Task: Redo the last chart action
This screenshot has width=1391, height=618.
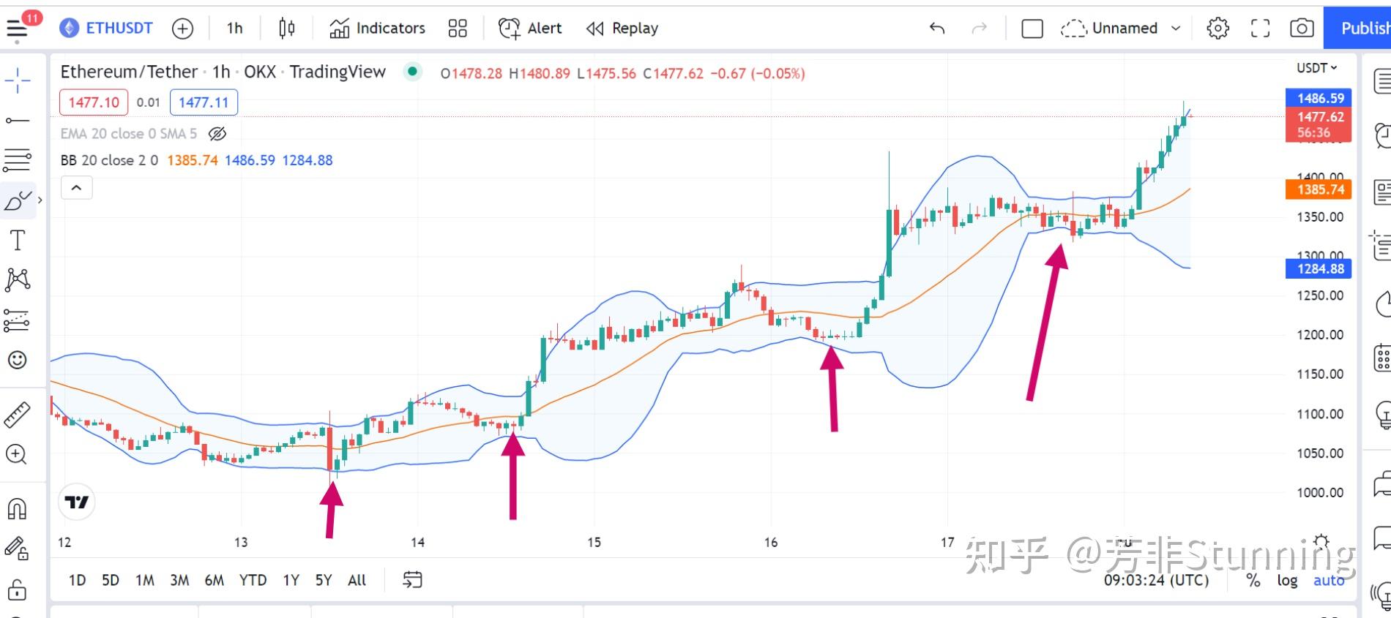Action: point(979,28)
